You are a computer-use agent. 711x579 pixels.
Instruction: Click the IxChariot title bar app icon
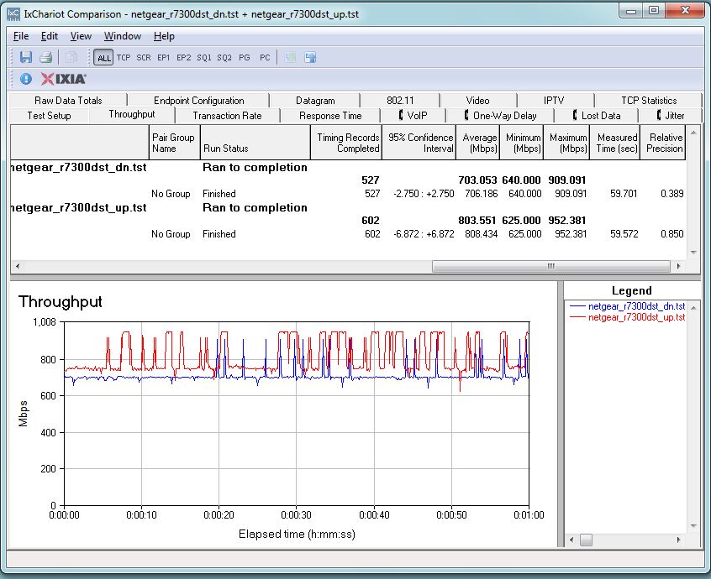pos(13,14)
